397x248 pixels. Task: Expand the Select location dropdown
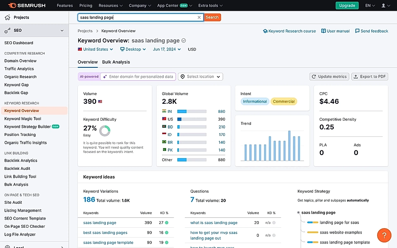click(x=200, y=76)
